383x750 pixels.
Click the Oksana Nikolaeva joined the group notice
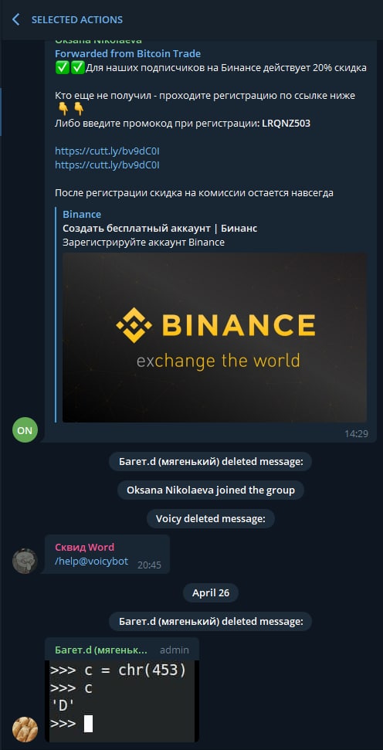click(211, 490)
